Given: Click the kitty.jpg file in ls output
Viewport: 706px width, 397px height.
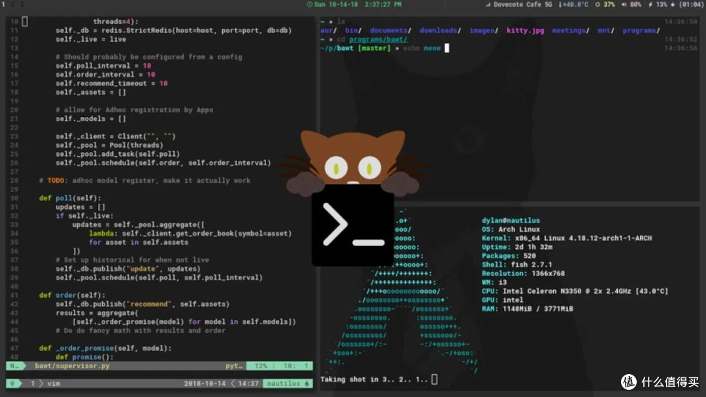Looking at the screenshot, I should (x=525, y=31).
